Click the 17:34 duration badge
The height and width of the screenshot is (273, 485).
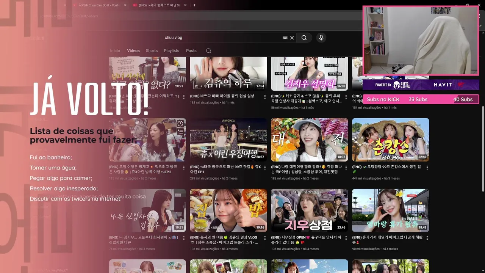coord(260,86)
